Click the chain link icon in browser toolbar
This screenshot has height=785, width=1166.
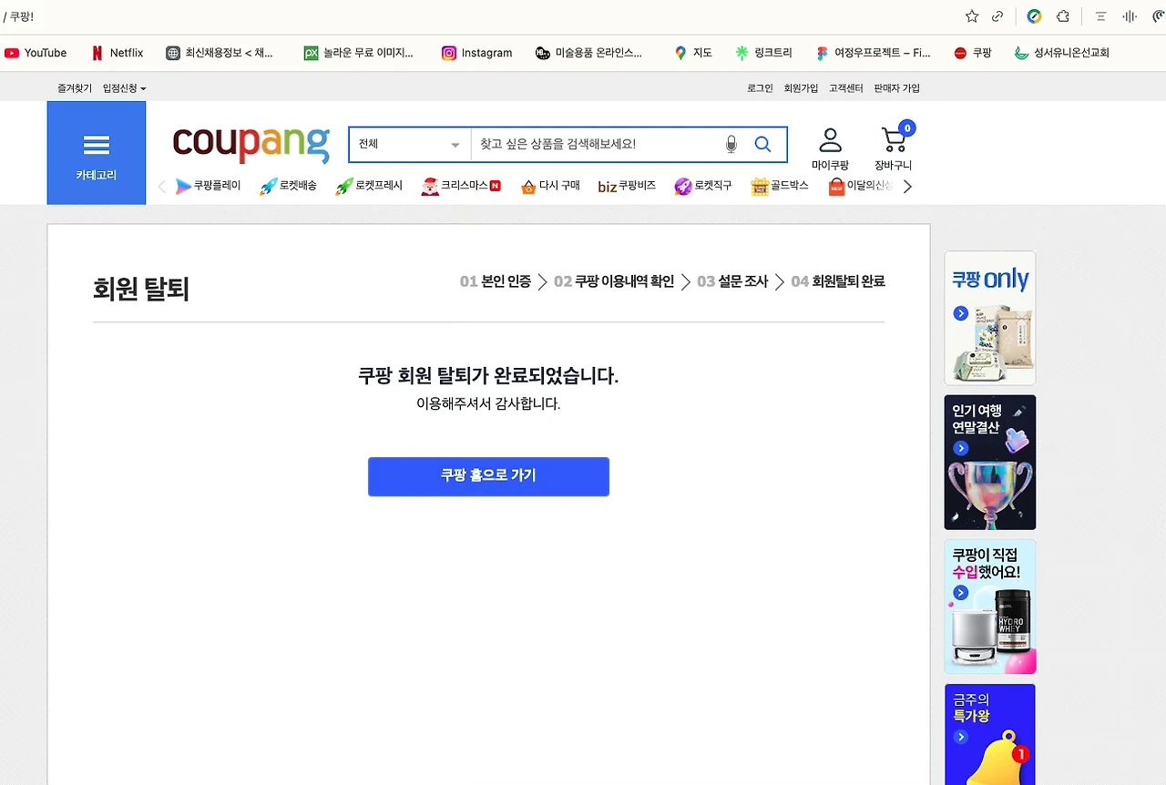(x=997, y=16)
